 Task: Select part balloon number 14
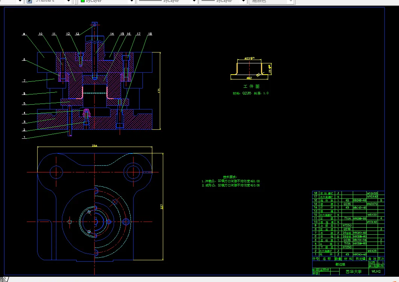112,34
